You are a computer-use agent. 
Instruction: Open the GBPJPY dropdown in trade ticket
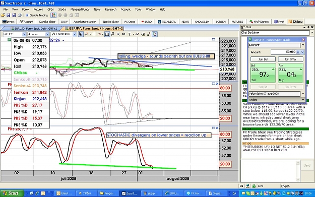303,45
